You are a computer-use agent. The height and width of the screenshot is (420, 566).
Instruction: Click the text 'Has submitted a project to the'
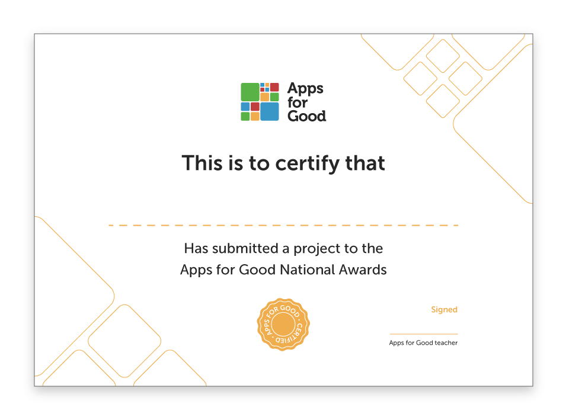coord(283,249)
